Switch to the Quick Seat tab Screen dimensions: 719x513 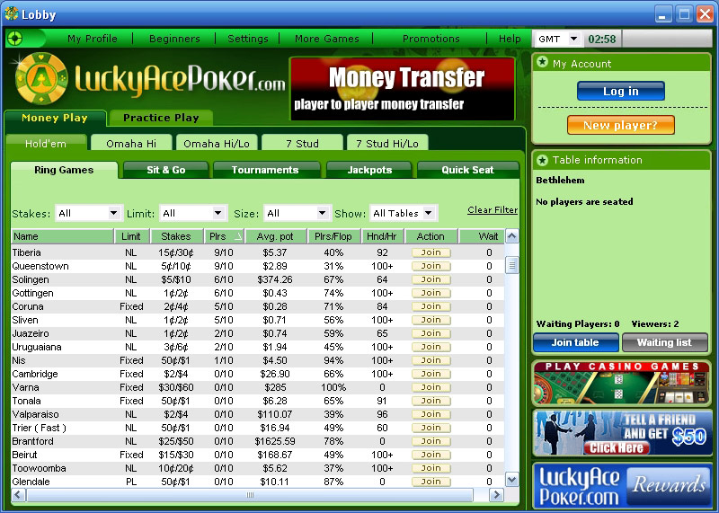[467, 170]
